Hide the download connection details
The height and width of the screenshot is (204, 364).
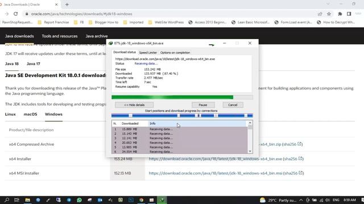point(134,105)
